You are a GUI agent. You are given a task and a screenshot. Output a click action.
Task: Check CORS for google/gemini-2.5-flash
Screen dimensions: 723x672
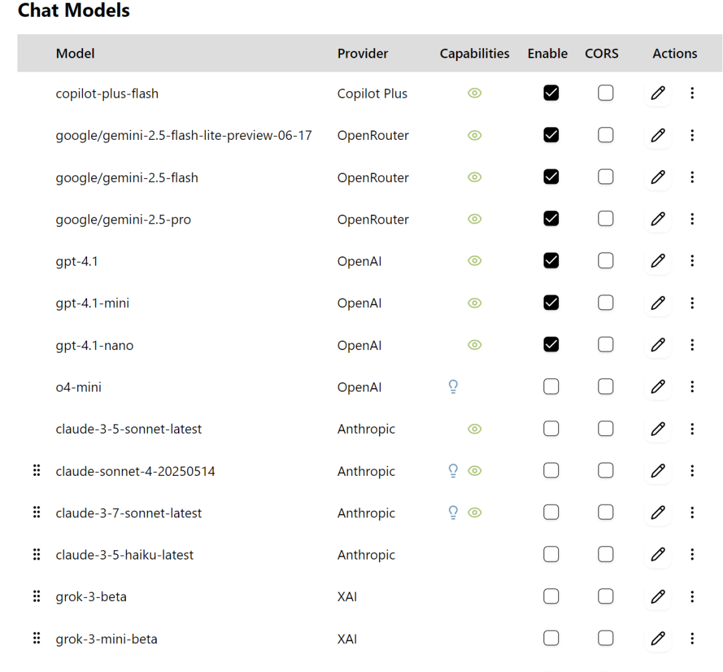click(605, 177)
